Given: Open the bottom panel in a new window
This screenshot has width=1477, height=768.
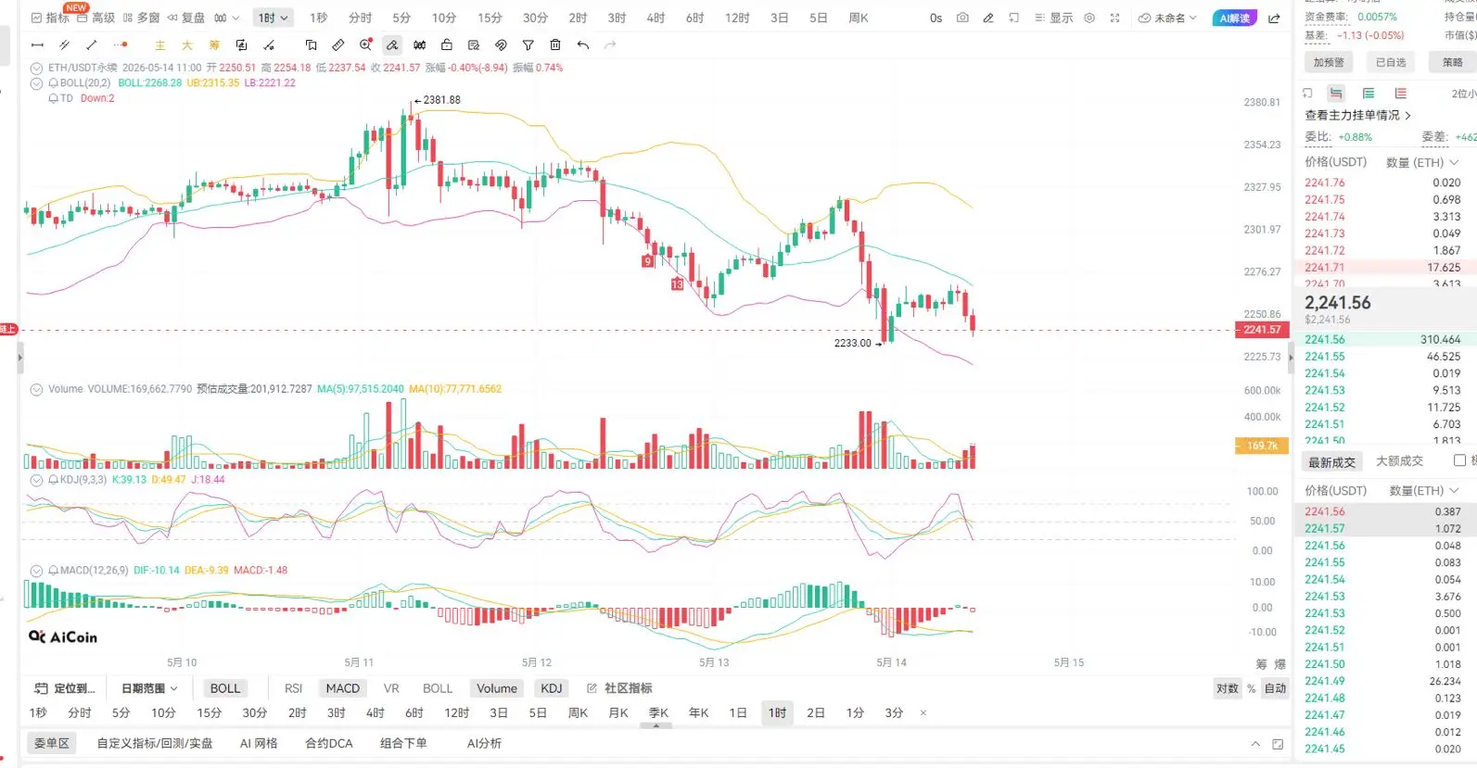Looking at the screenshot, I should click(1278, 744).
